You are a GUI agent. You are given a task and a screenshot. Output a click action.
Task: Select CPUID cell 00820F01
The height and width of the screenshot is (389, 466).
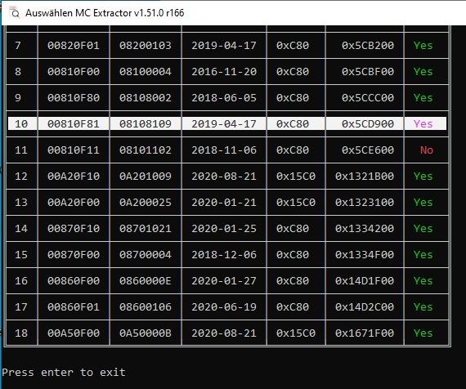coord(73,46)
